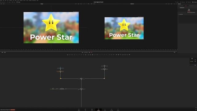Screen dimensions: 197x111
Task: Add a Renderer 3D node from toolbar
Action: (x=129, y=55)
